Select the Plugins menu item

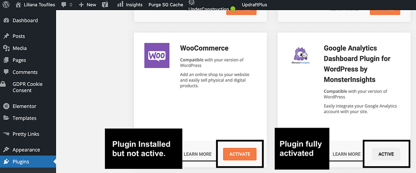(x=28, y=162)
